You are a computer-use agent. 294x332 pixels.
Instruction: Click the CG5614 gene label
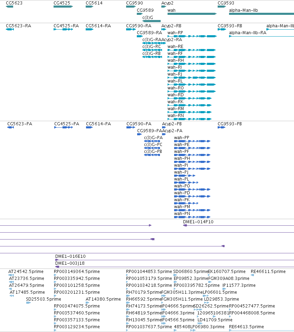pyautogui.click(x=94, y=3)
